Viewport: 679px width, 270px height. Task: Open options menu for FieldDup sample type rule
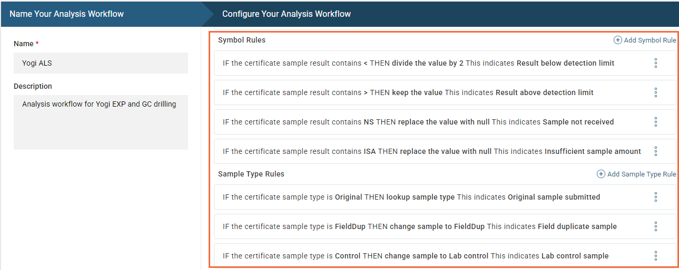point(656,226)
